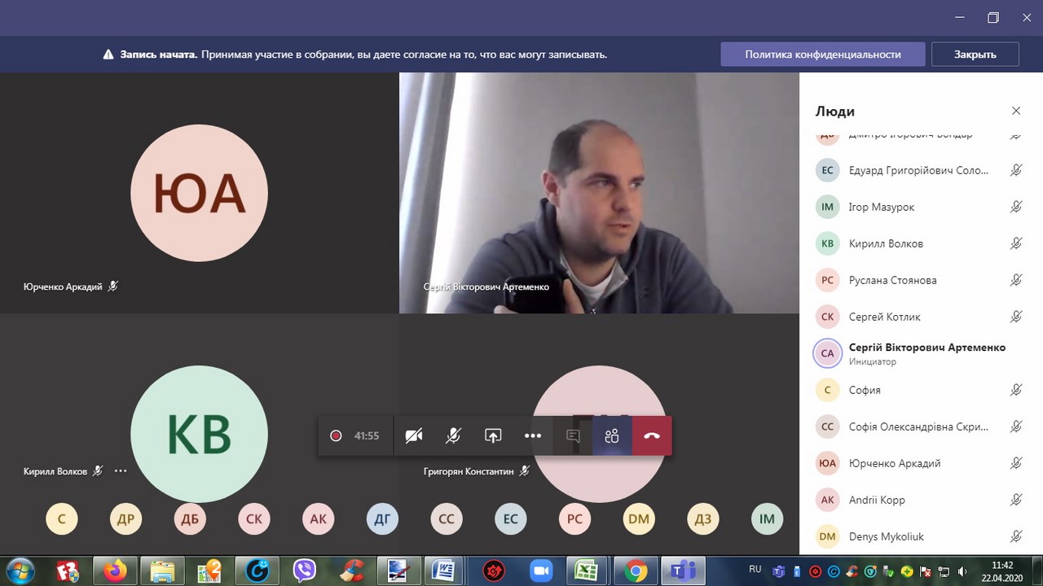Select Едуард Григорійович in people list
The height and width of the screenshot is (586, 1043).
click(921, 170)
